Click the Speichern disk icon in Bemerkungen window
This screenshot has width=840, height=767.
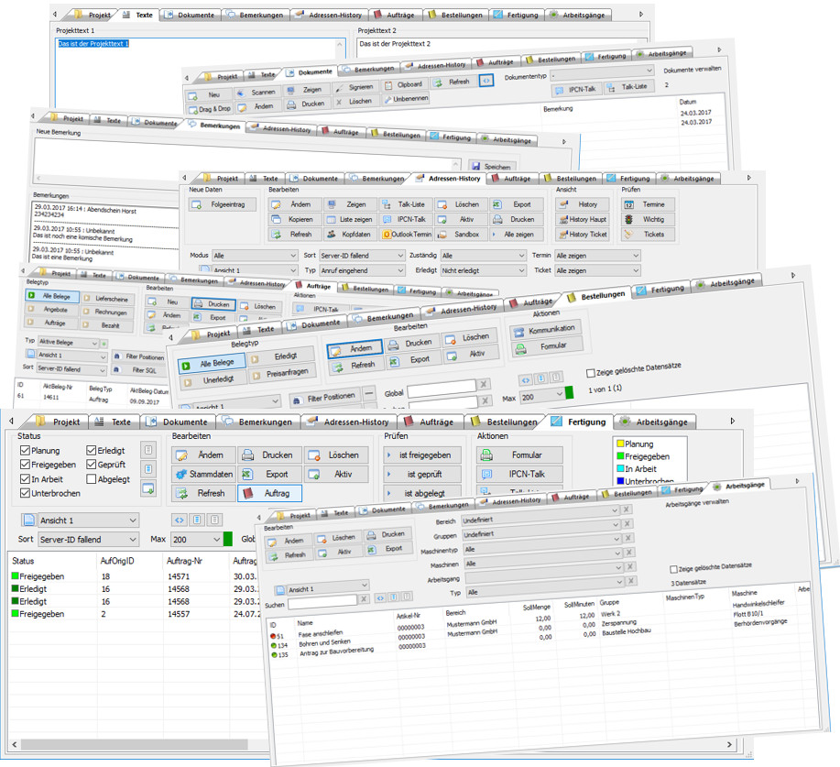pyautogui.click(x=475, y=166)
